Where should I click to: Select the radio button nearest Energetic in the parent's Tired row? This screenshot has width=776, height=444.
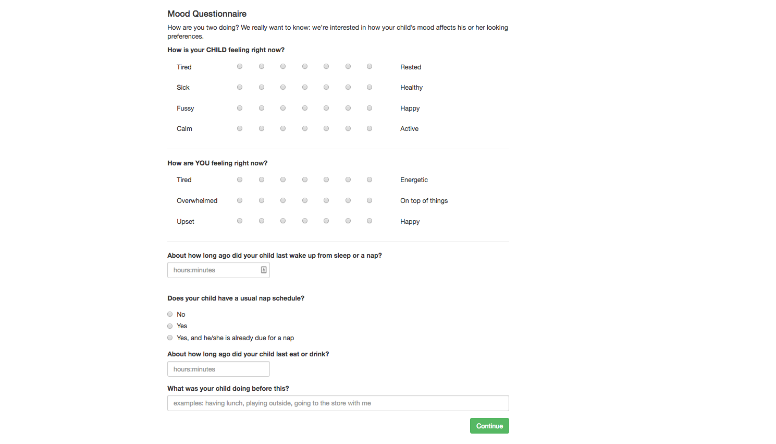pos(369,179)
